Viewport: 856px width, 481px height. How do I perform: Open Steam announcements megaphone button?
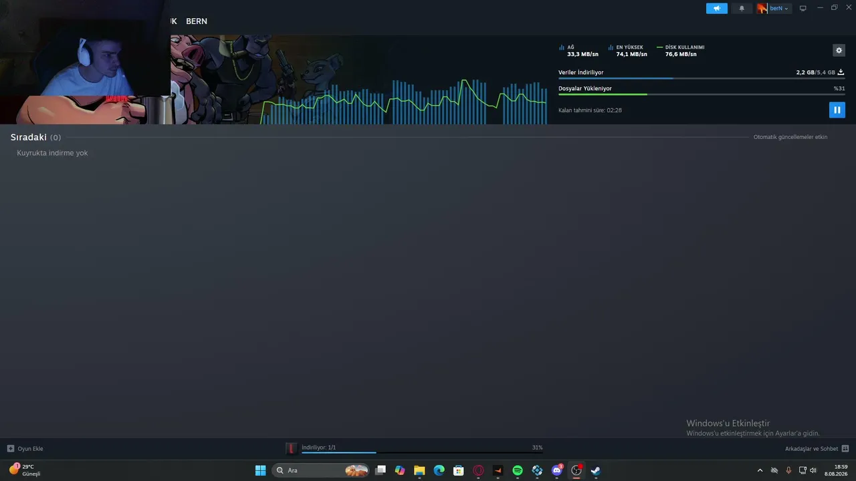(716, 8)
